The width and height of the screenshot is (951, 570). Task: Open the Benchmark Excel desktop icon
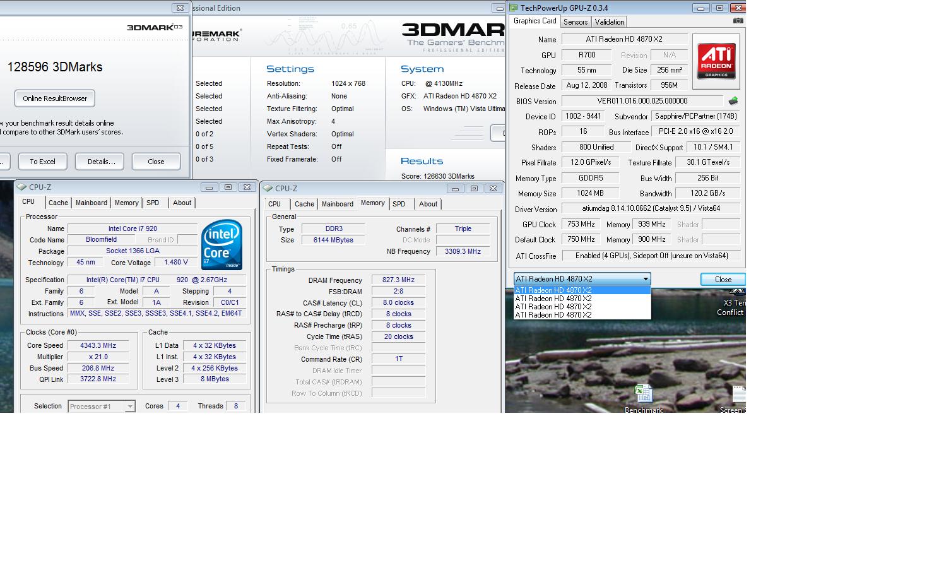click(x=643, y=399)
